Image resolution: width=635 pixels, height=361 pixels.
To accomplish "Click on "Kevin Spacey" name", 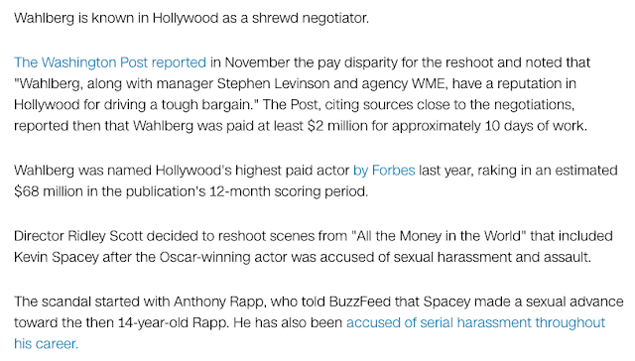I will (57, 257).
